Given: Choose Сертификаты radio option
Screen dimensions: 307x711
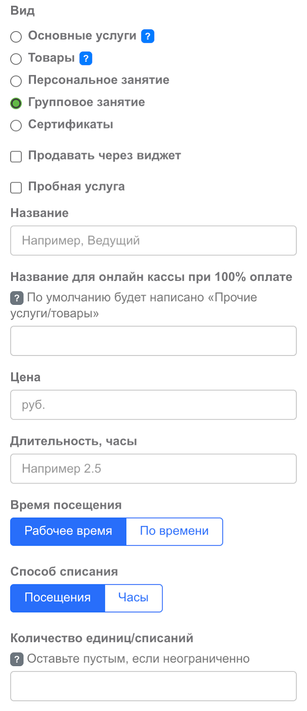Looking at the screenshot, I should click(x=16, y=125).
